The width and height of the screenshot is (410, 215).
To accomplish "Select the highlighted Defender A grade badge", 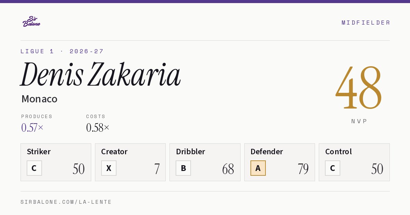I will tap(258, 168).
